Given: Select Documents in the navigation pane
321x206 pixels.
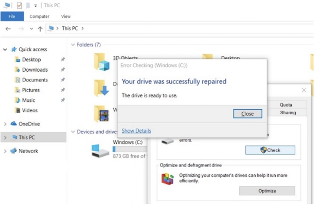Looking at the screenshot, I should tap(35, 80).
